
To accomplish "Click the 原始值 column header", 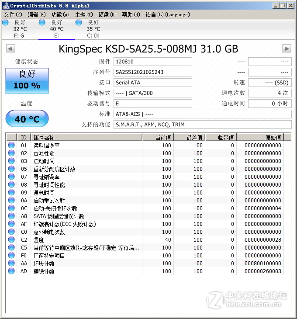I will coord(260,138).
